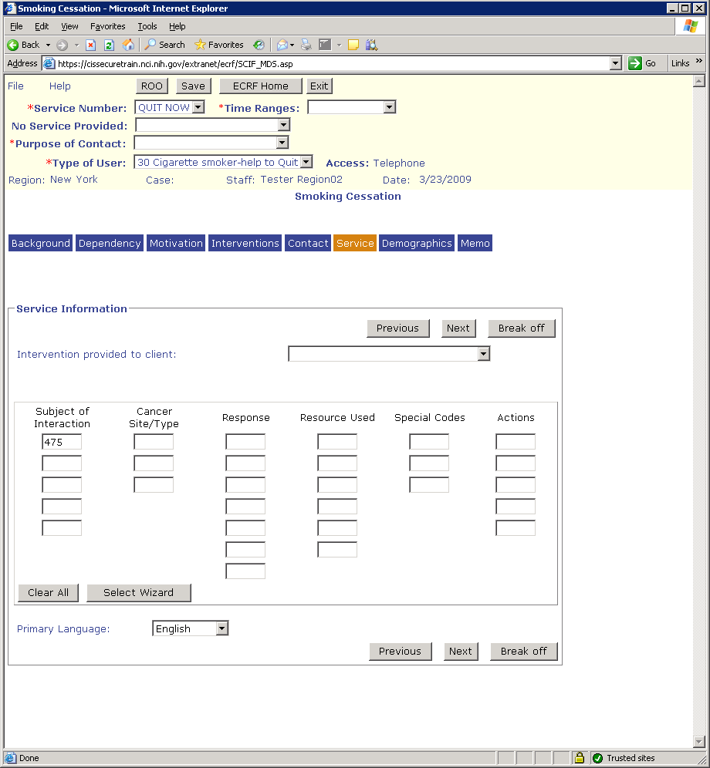Open the Favorites menu in menu bar
Viewport: 710px width, 768px height.
pyautogui.click(x=108, y=26)
